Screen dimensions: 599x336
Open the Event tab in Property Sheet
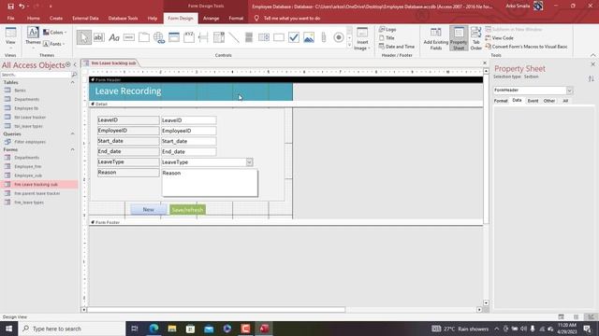533,101
